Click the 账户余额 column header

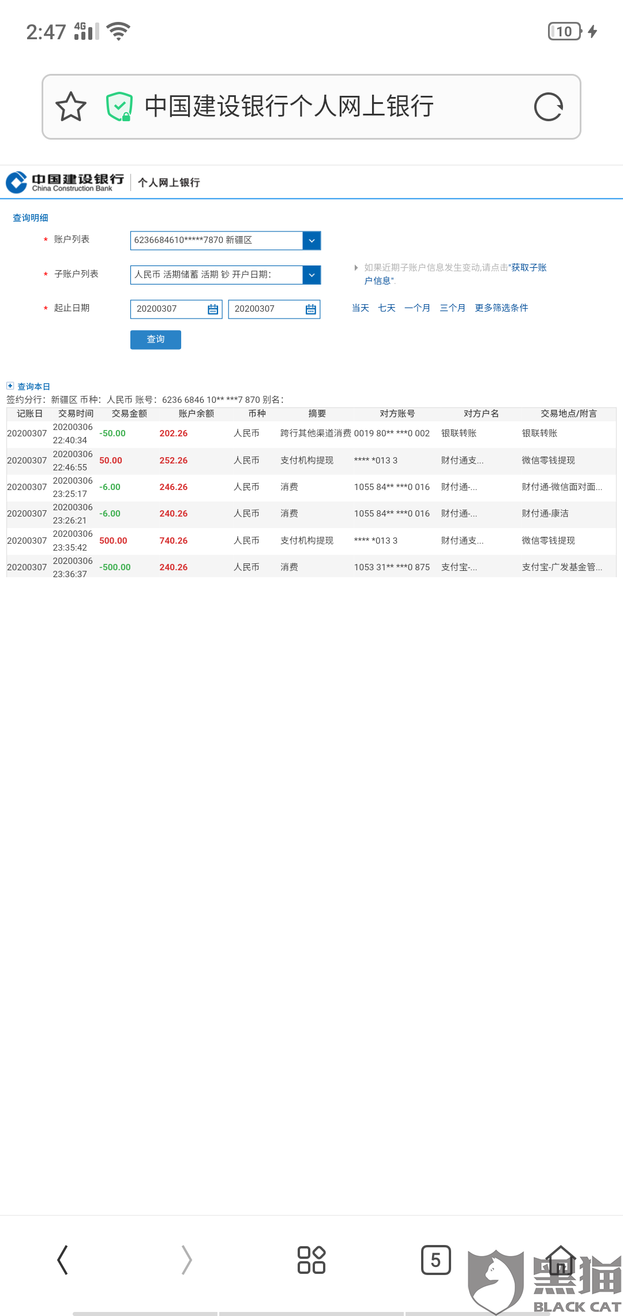pyautogui.click(x=196, y=413)
